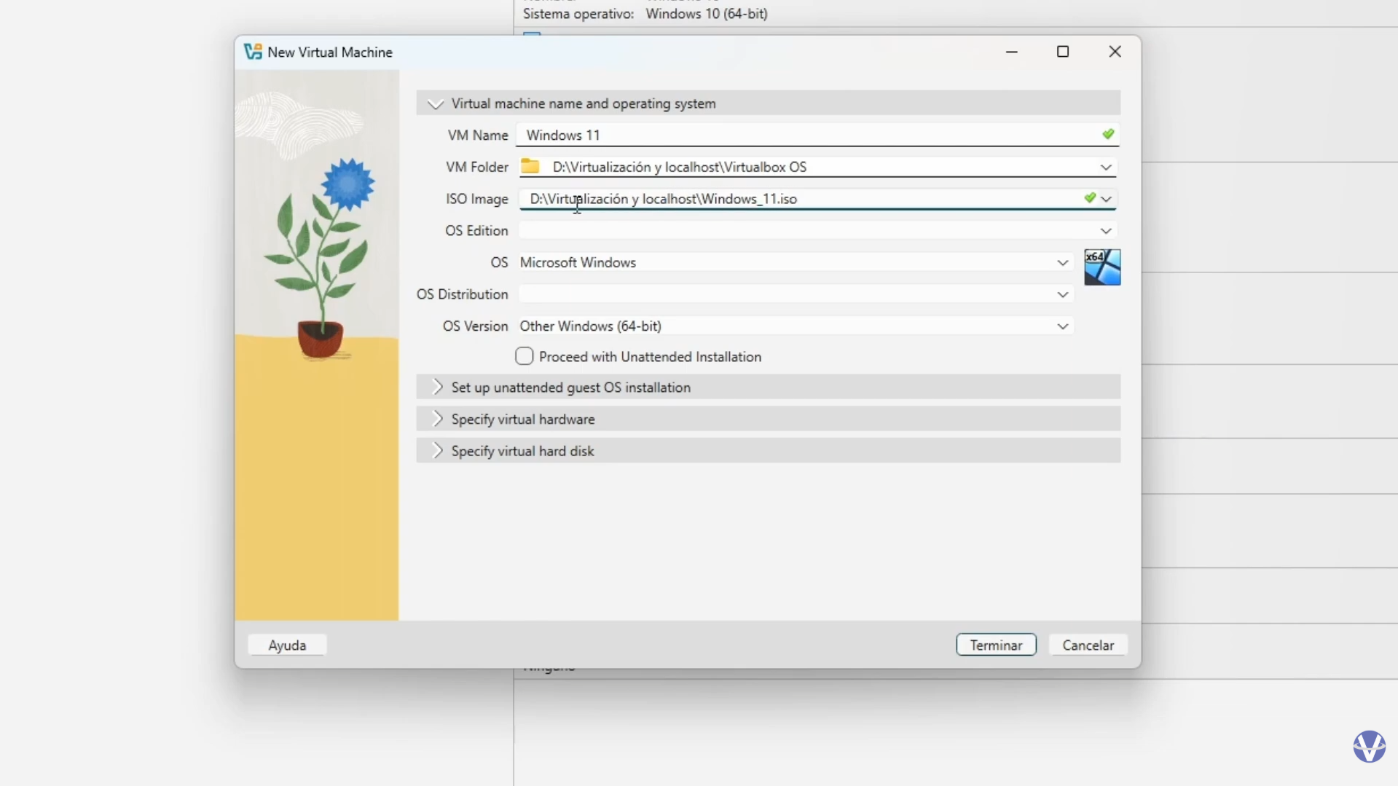This screenshot has height=786, width=1398.
Task: Click the Ayuda help button
Action: click(287, 645)
